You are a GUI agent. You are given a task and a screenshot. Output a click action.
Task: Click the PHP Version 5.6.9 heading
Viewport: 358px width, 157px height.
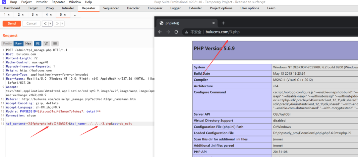[x=214, y=48]
